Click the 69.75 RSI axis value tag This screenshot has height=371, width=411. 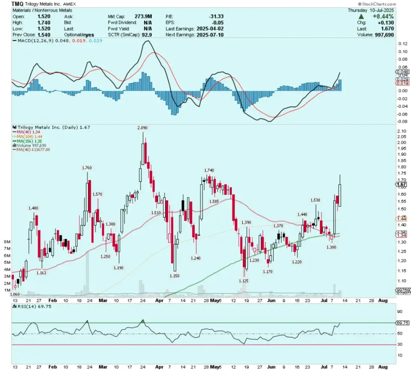402,323
